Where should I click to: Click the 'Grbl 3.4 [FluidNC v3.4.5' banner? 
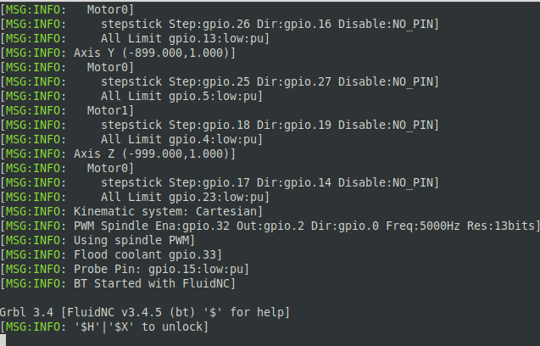pyautogui.click(x=145, y=313)
